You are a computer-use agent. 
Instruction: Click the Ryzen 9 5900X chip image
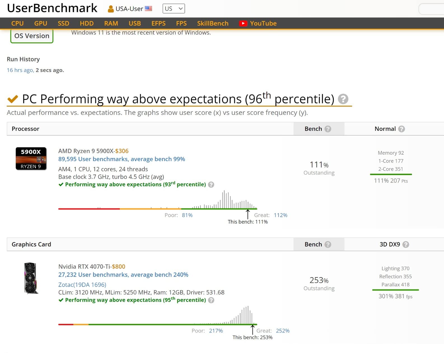point(31,159)
